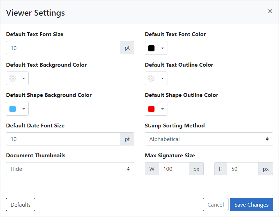Click the signature height value field
Viewport: 279px width, 217px height.
[242, 169]
